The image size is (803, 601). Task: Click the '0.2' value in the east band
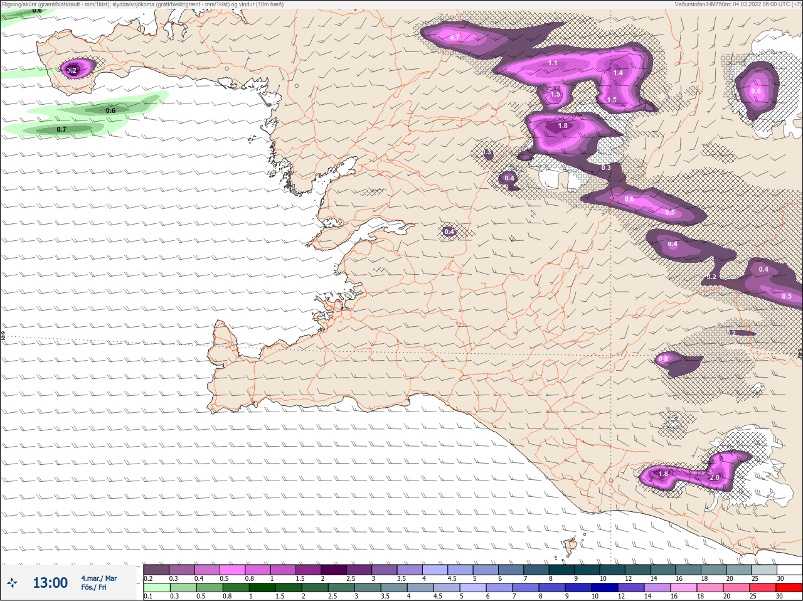coord(711,277)
